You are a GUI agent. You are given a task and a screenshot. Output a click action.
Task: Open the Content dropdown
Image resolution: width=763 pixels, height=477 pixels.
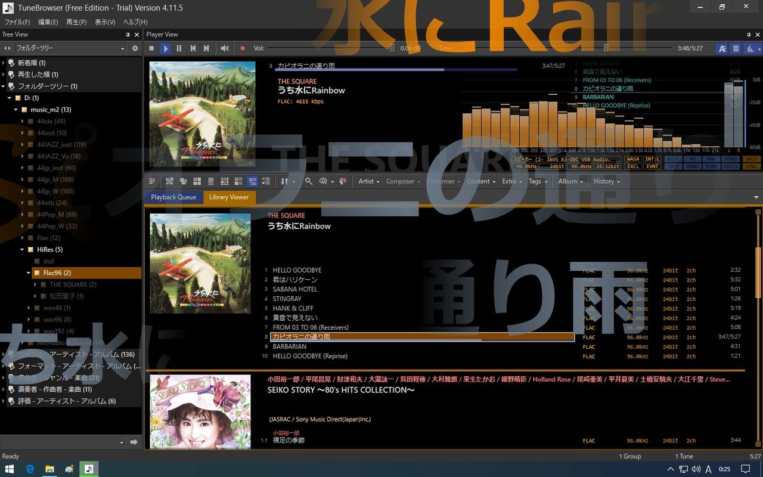(x=481, y=181)
